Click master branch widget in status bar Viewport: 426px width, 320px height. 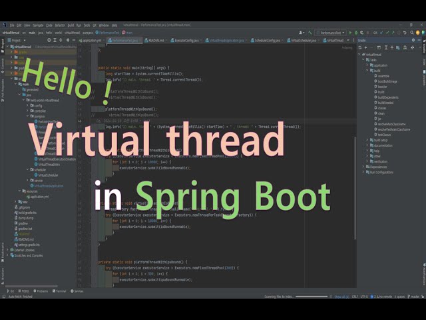click(x=413, y=297)
